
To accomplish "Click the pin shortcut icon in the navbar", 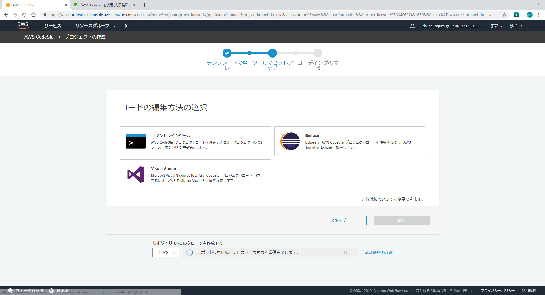I will (x=126, y=26).
